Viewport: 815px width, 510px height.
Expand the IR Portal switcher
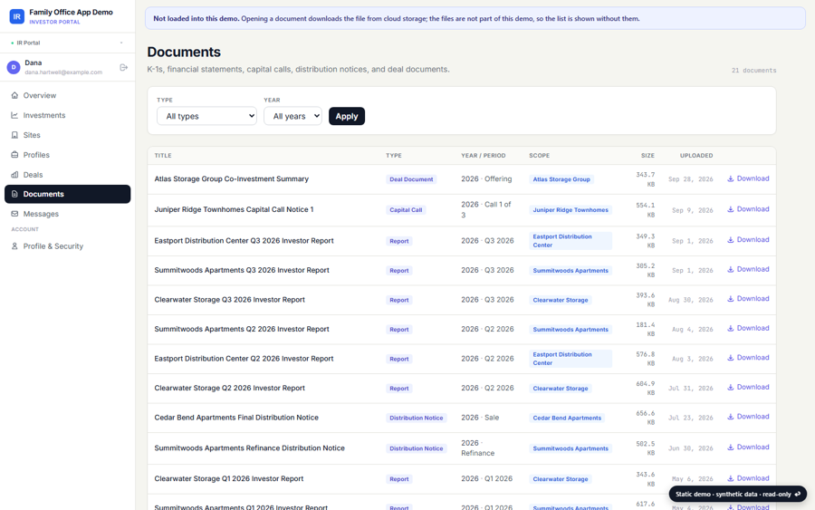[68, 43]
